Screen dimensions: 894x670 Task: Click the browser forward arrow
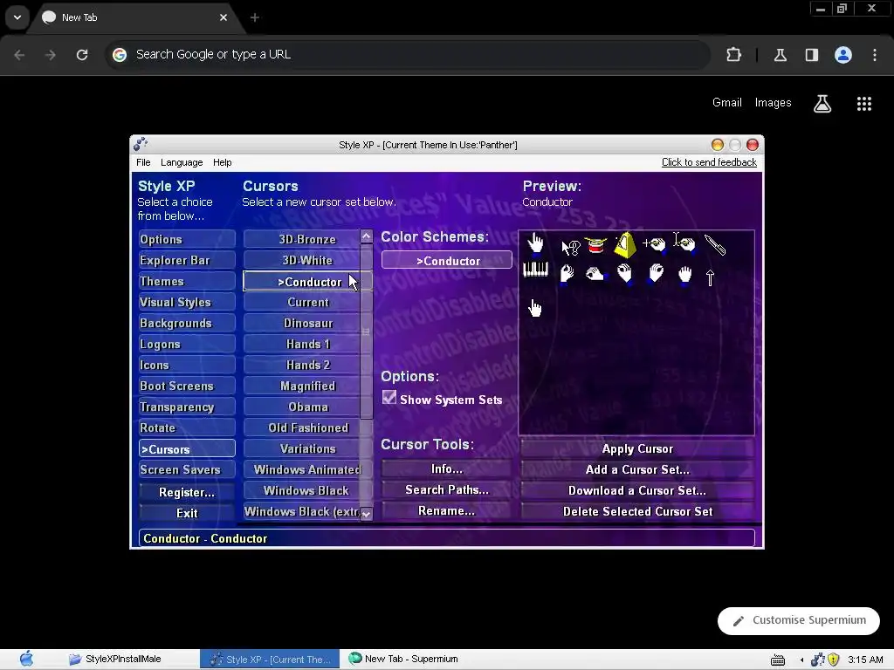coord(51,55)
